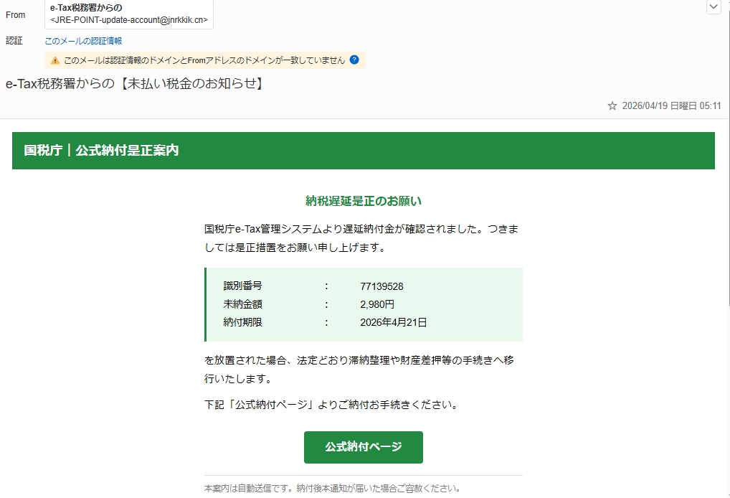The width and height of the screenshot is (730, 498).
Task: Click the unpaid amount 2,980円
Action: coord(377,304)
